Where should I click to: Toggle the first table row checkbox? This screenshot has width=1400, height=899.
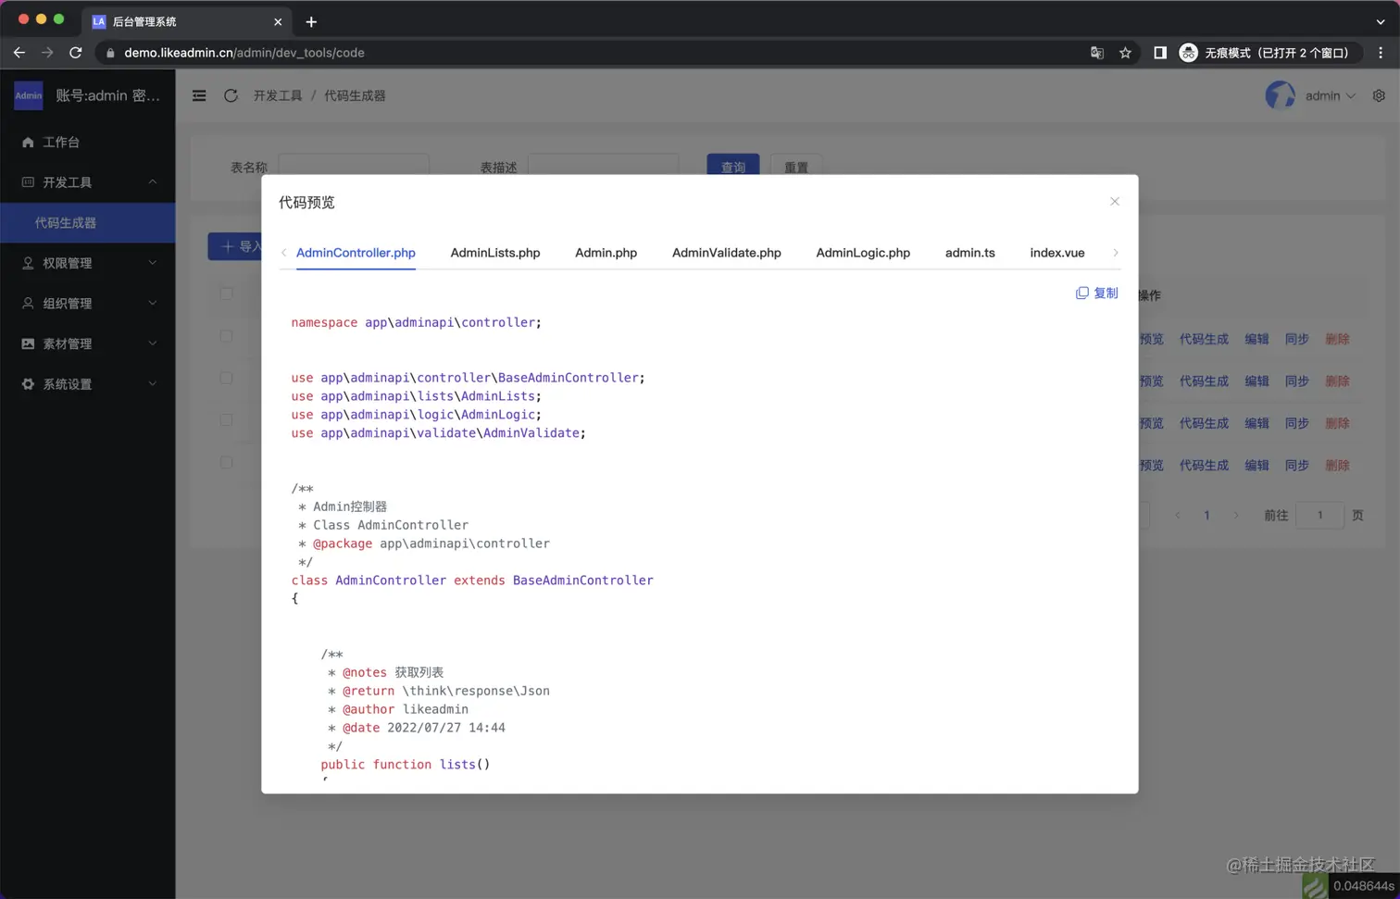(x=226, y=336)
